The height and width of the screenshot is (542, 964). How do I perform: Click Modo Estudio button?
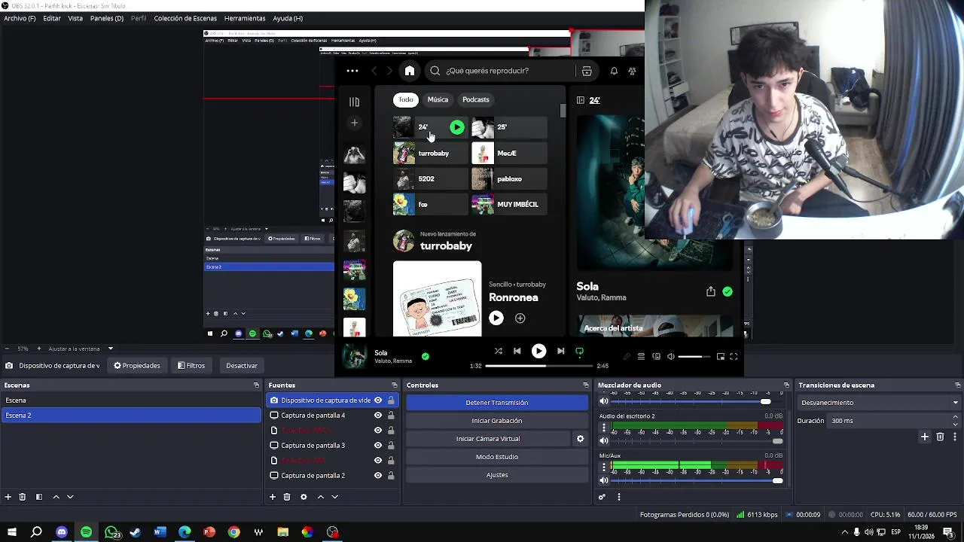(497, 457)
